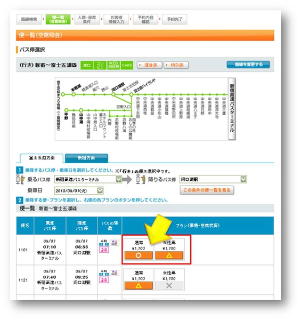Select 平野 stop circle on route map
This screenshot has width=301, height=320.
67,110
